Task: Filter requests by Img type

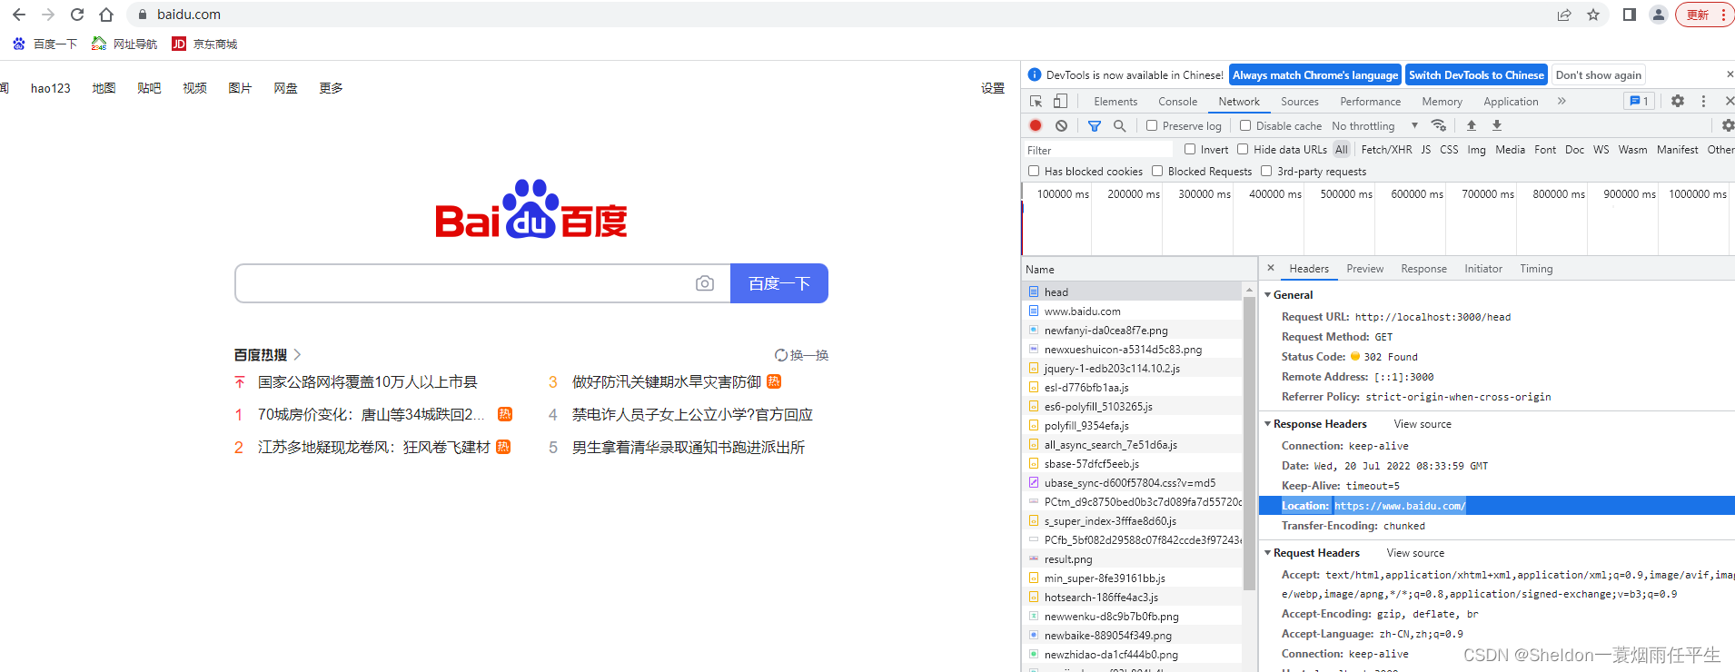Action: point(1476,150)
